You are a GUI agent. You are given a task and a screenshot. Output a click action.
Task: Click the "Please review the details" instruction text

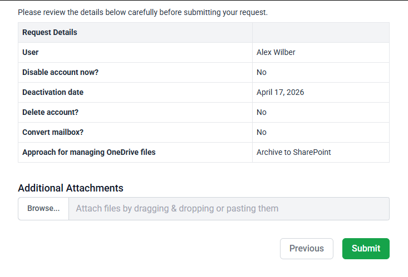tap(142, 12)
